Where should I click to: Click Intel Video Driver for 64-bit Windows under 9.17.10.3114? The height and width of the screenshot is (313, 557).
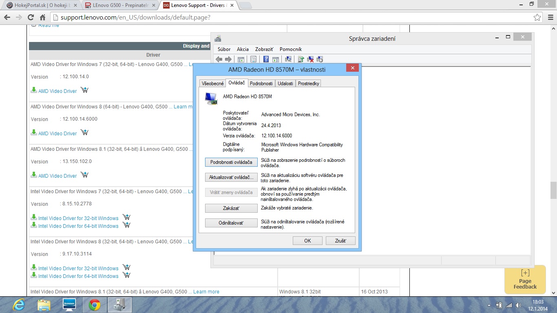point(78,276)
